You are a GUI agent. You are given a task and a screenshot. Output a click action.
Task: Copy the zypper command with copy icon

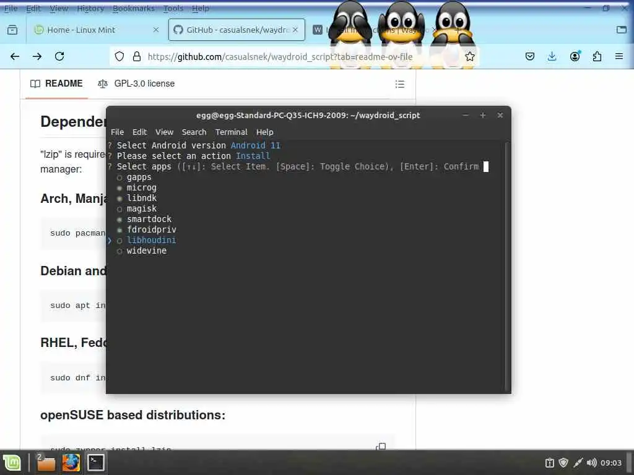point(381,447)
